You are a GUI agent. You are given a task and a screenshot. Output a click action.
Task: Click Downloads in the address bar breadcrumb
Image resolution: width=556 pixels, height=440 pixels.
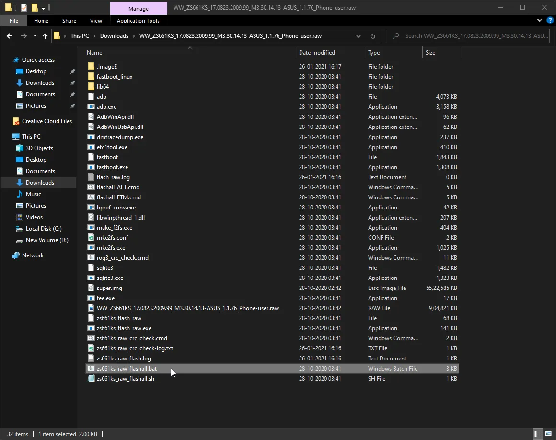point(114,36)
